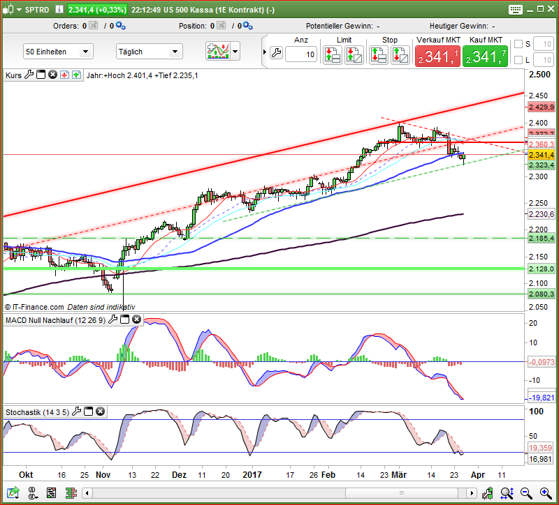The height and width of the screenshot is (505, 559).
Task: Click the red Verkauf MKT sell button
Action: pyautogui.click(x=437, y=56)
